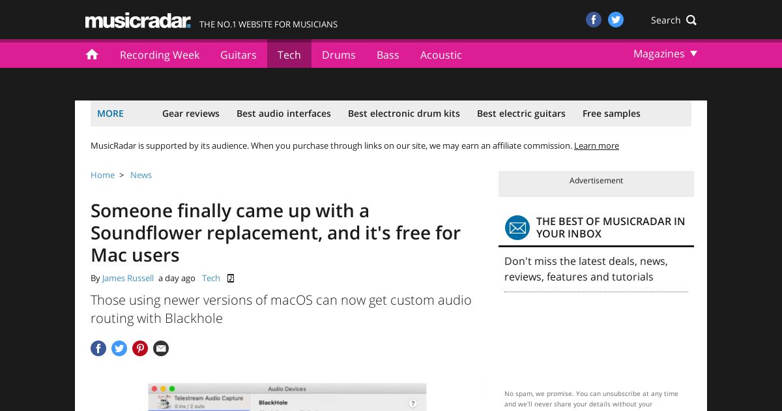Click the newsletter envelope icon
This screenshot has width=782, height=411.
[x=517, y=228]
